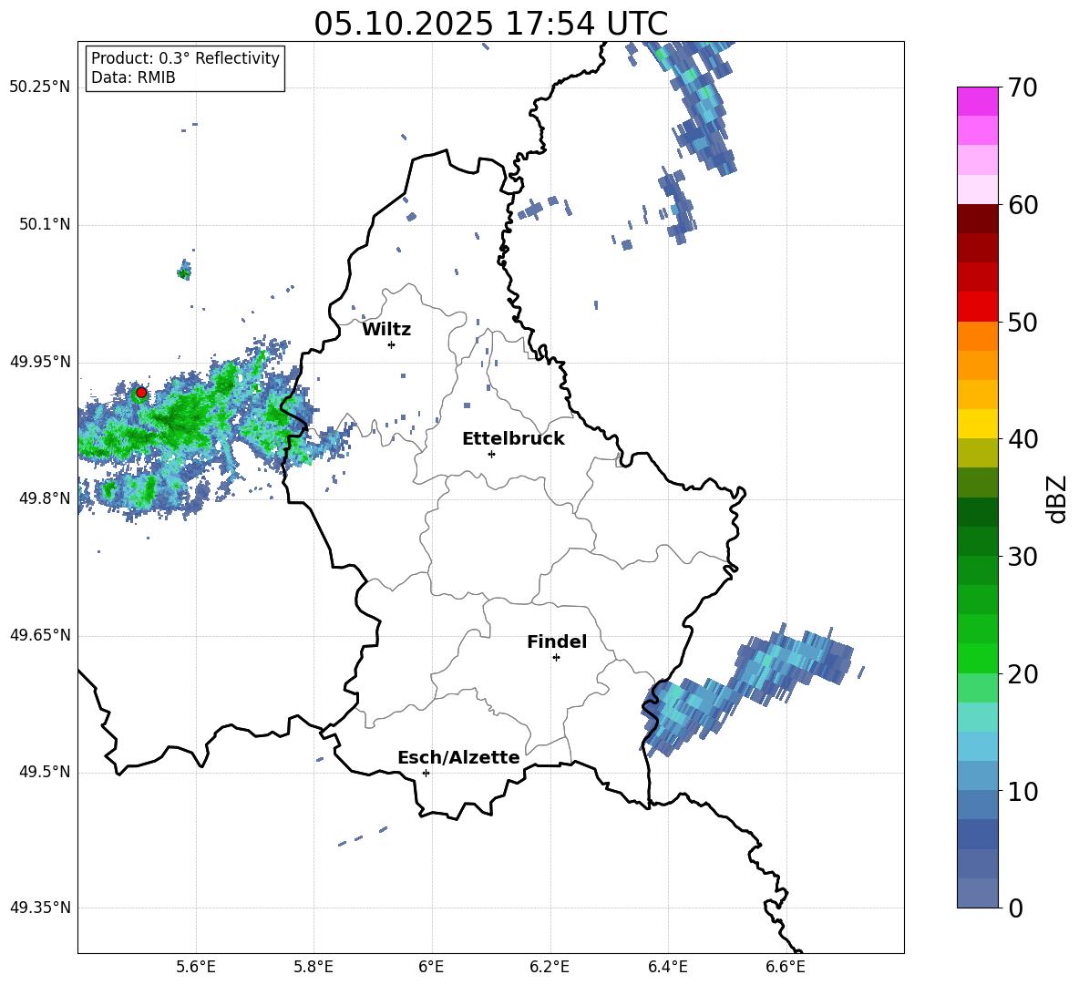Image resolution: width=1079 pixels, height=985 pixels.
Task: Click the 6°E longitude label
Action: coord(431,967)
